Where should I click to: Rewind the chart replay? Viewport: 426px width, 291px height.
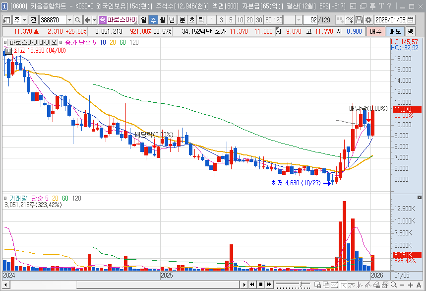click(x=252, y=285)
